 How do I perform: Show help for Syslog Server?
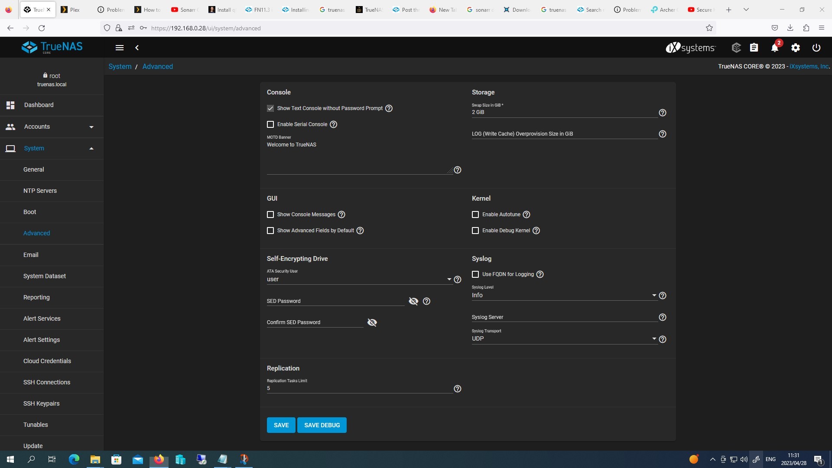coord(663,317)
